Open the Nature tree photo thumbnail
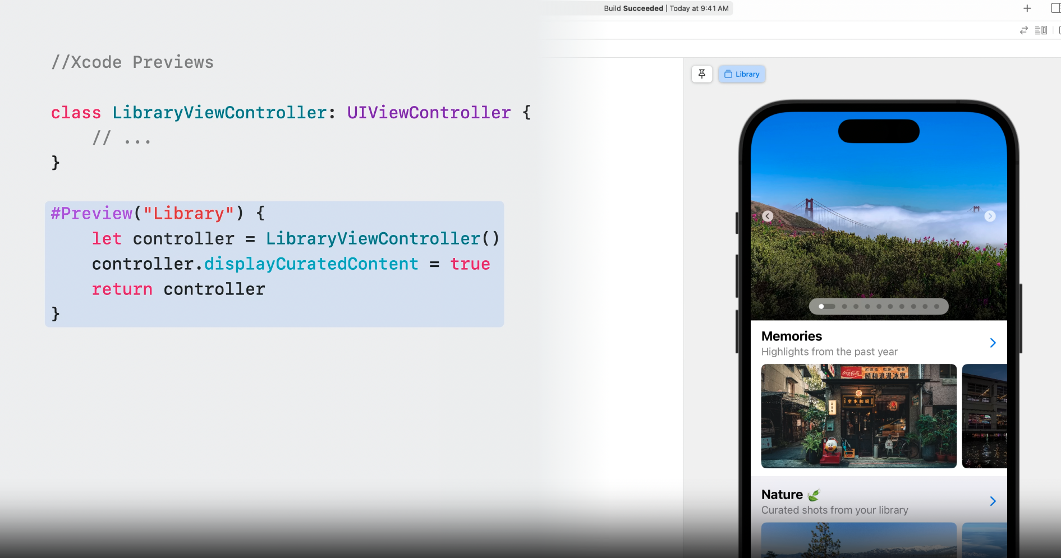The image size is (1061, 558). 858,540
